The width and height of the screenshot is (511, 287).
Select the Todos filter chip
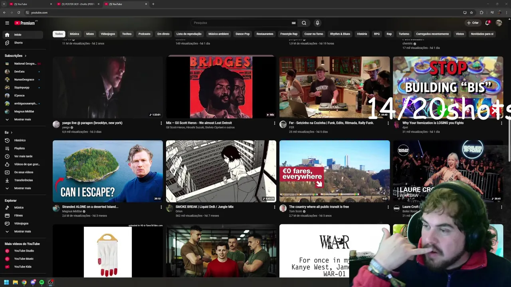click(59, 34)
